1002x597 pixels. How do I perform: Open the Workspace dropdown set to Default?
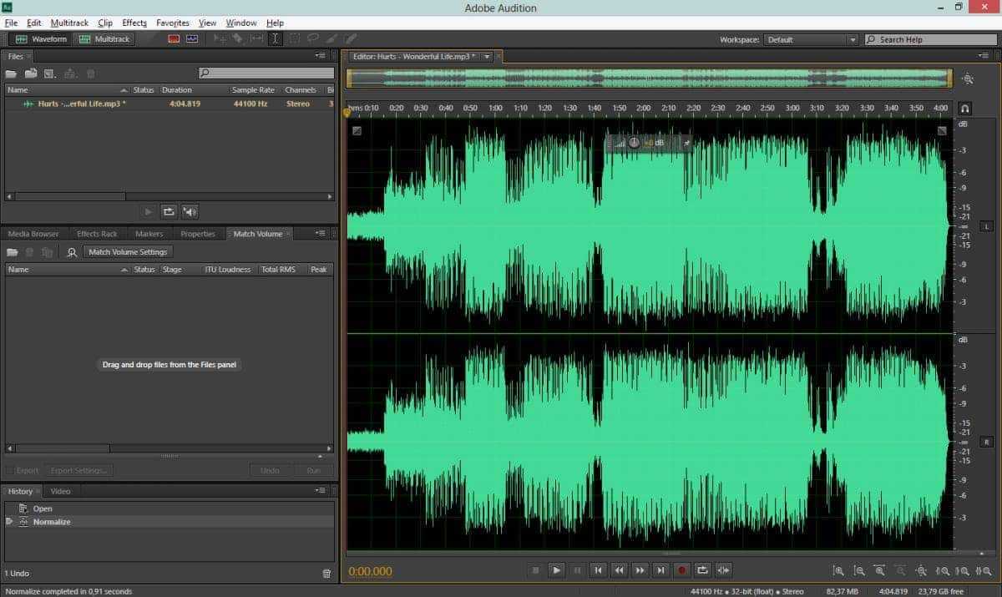(811, 39)
